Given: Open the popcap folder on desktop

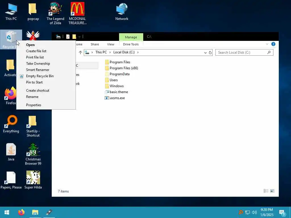Looking at the screenshot, I should click(33, 11).
